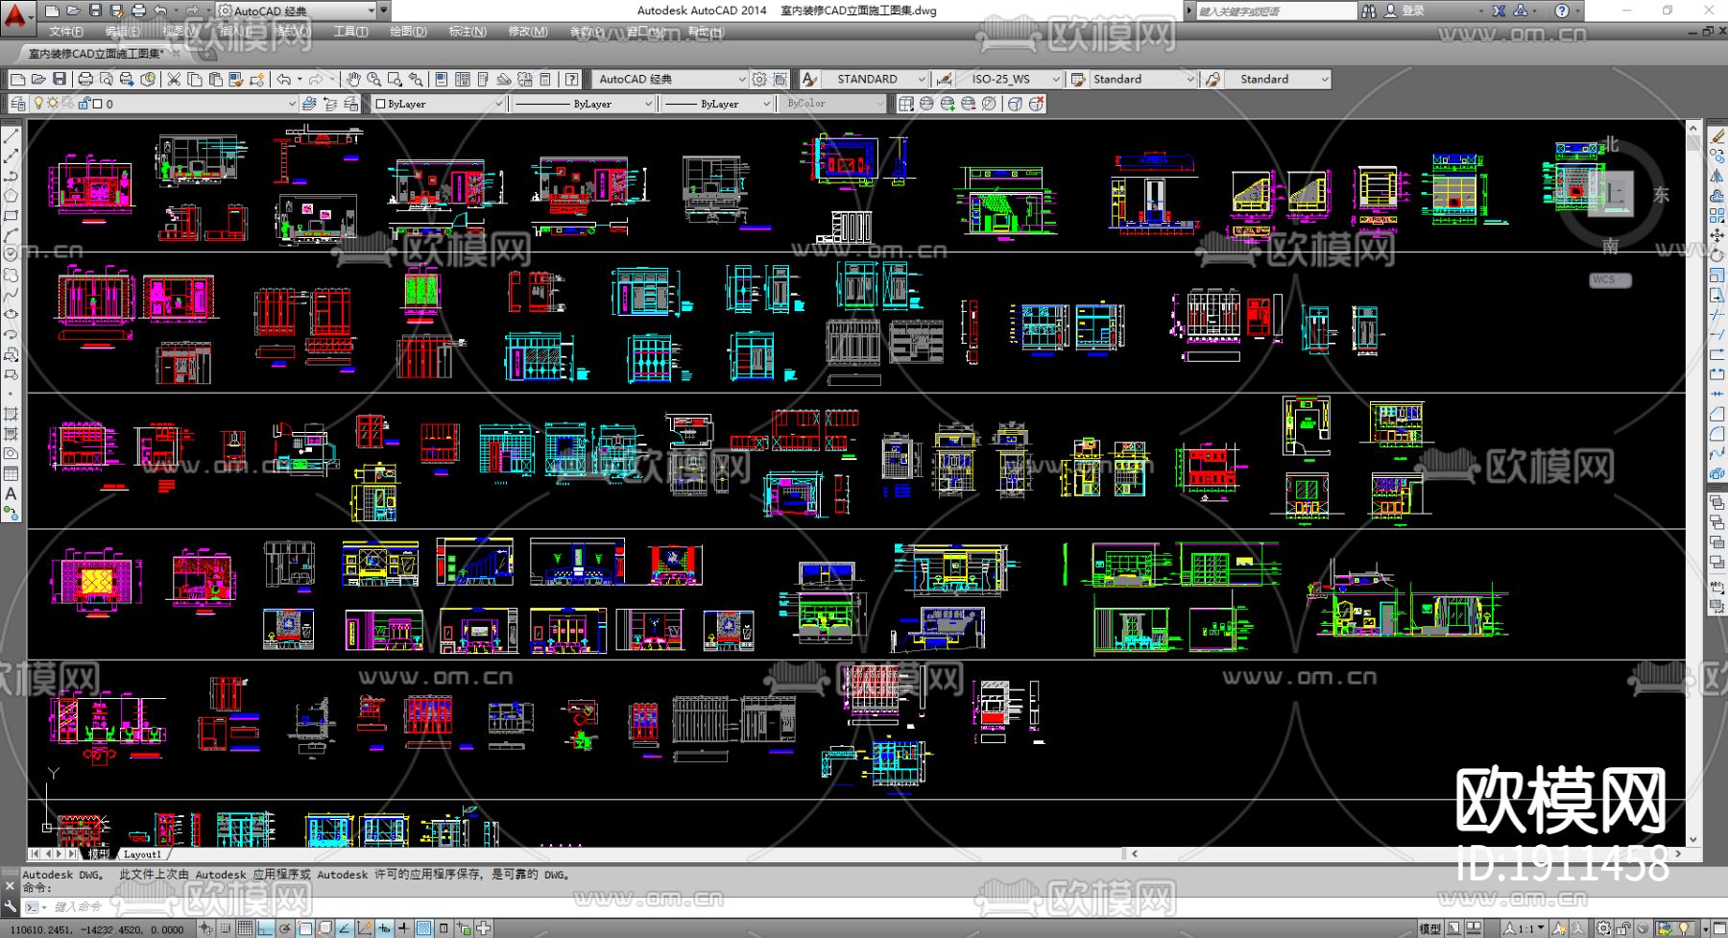Open the Open file folder icon in quick access
This screenshot has width=1728, height=938.
73,11
